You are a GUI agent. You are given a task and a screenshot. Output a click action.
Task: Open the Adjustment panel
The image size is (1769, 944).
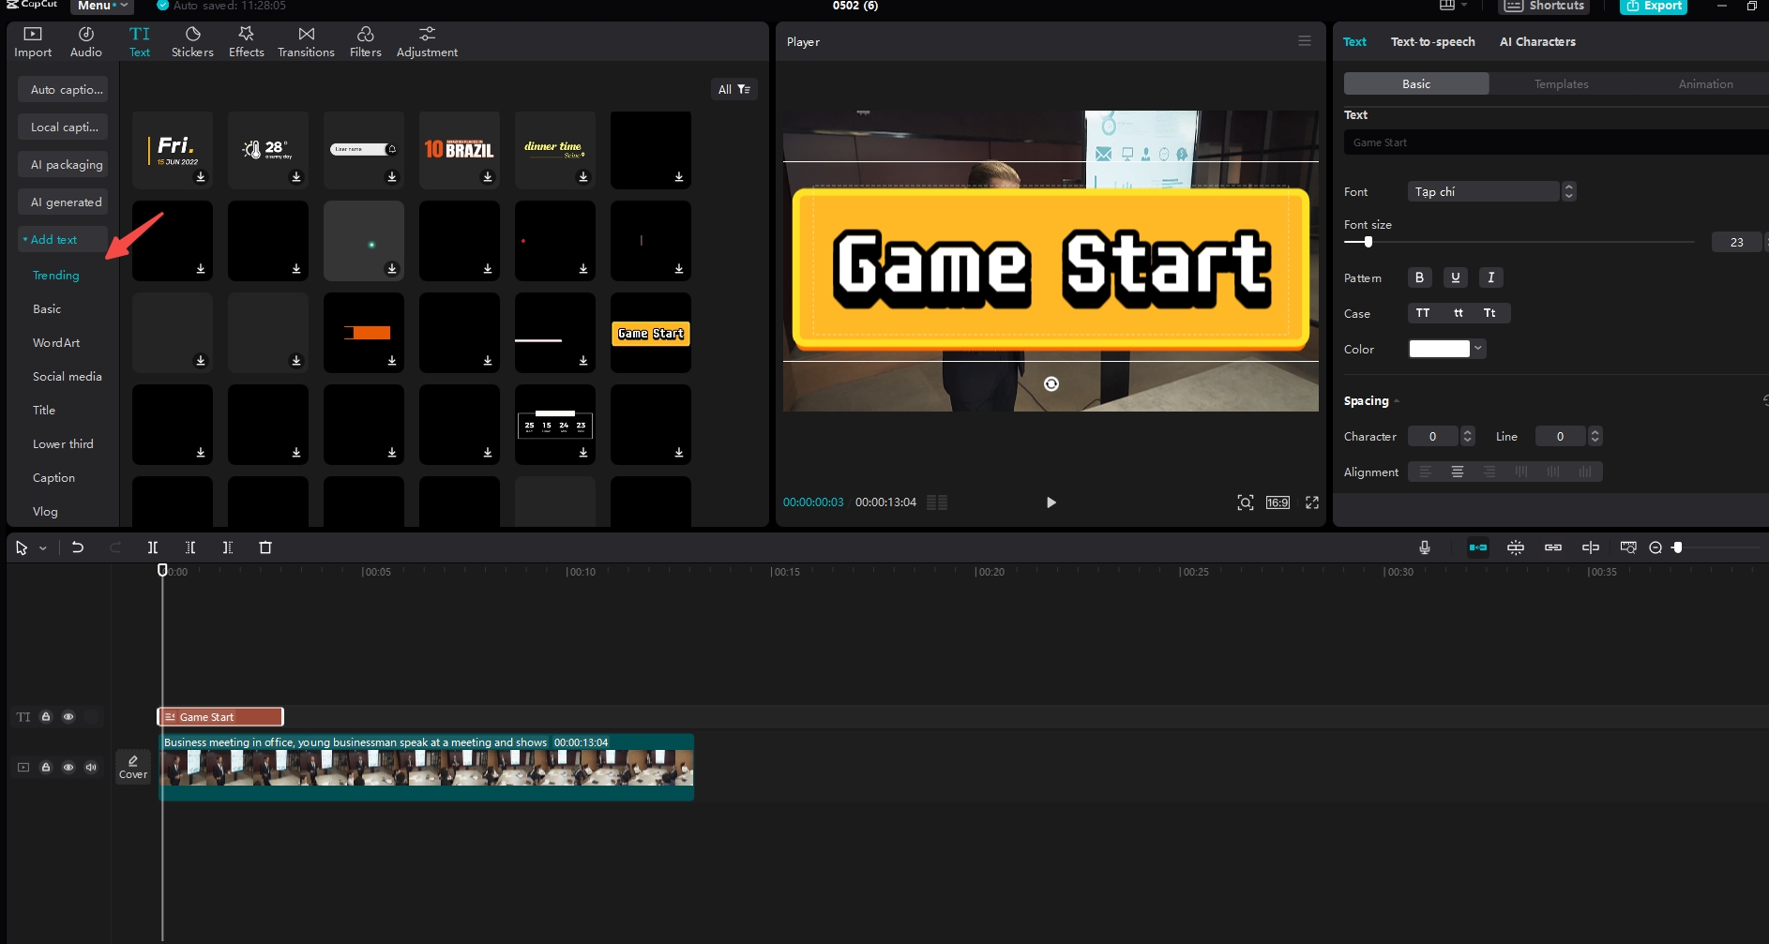tap(426, 39)
